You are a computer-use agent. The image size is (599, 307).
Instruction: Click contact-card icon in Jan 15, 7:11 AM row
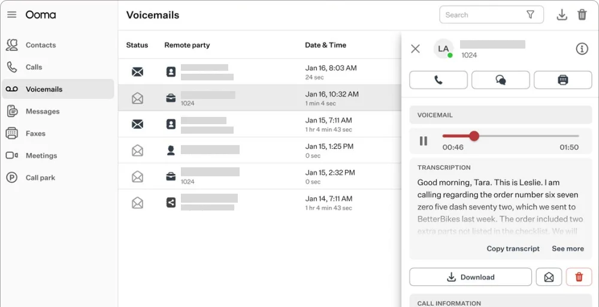pos(171,124)
